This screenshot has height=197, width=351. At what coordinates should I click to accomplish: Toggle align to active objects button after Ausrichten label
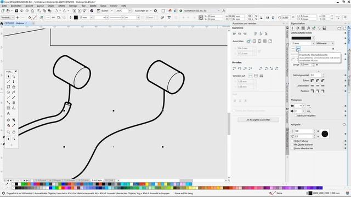click(249, 41)
